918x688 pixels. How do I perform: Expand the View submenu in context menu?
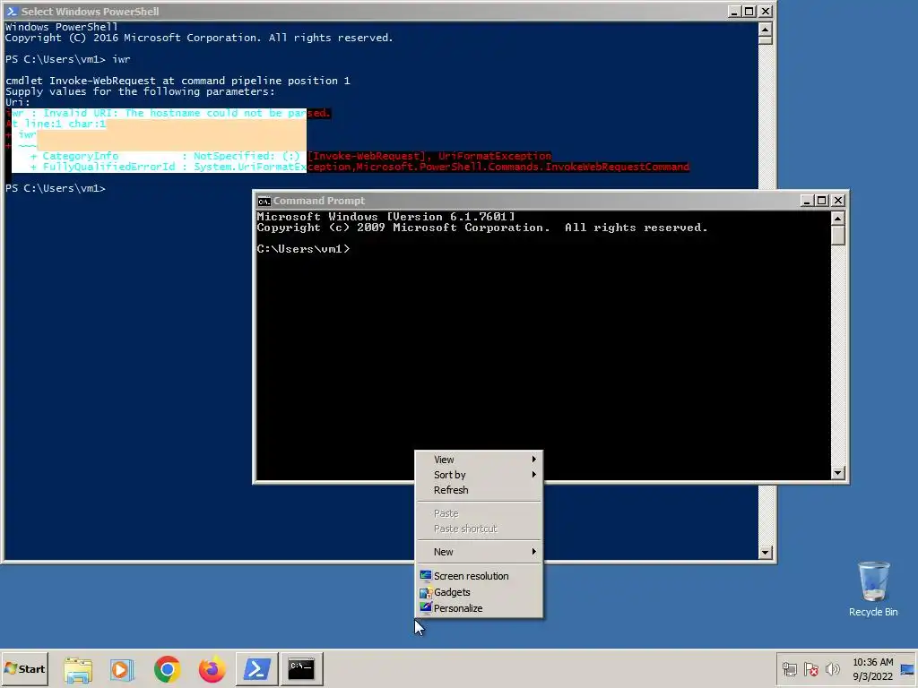pyautogui.click(x=479, y=460)
